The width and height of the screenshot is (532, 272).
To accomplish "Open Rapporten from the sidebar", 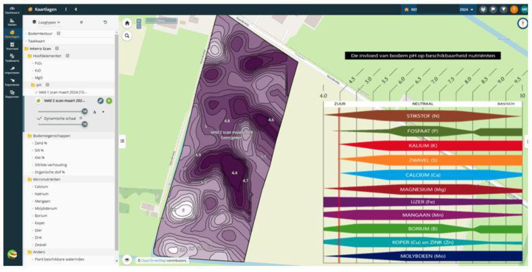I will [x=12, y=94].
